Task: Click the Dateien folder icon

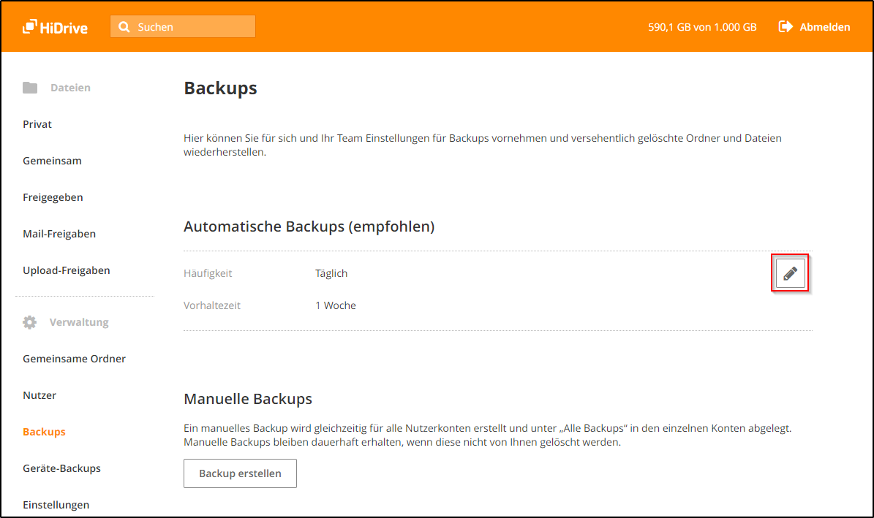Action: pos(30,88)
